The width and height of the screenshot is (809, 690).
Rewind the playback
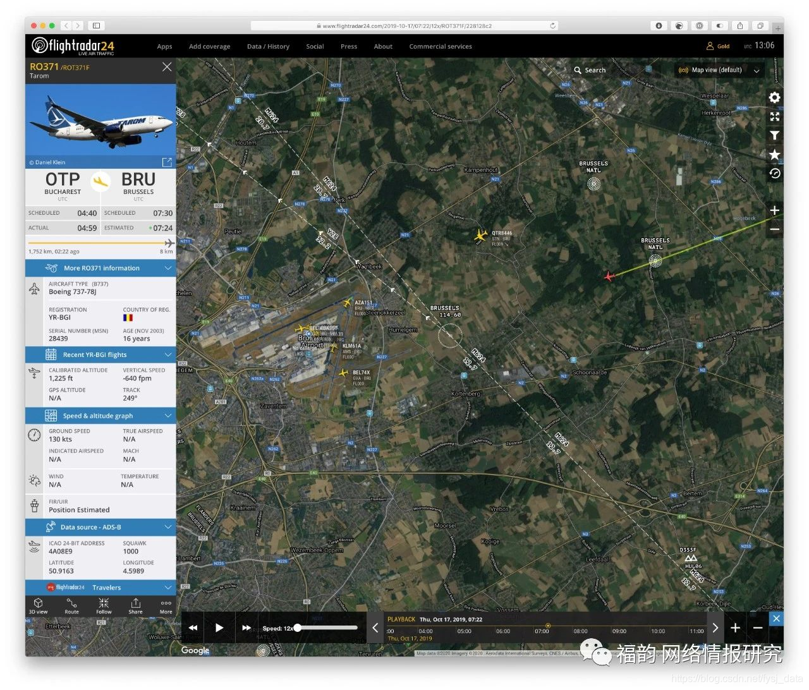pos(193,627)
